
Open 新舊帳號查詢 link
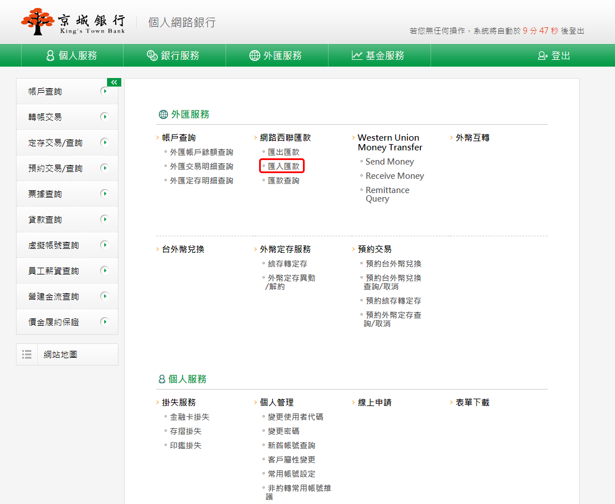point(292,445)
